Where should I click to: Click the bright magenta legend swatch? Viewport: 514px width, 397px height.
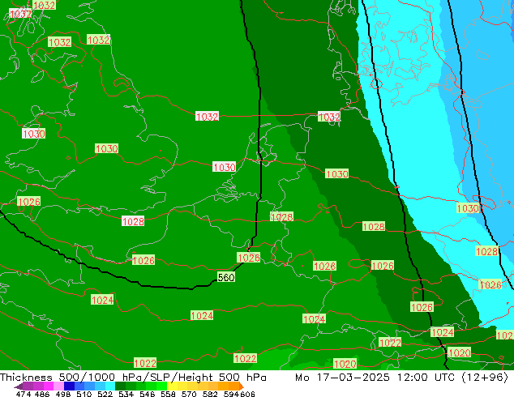49,386
